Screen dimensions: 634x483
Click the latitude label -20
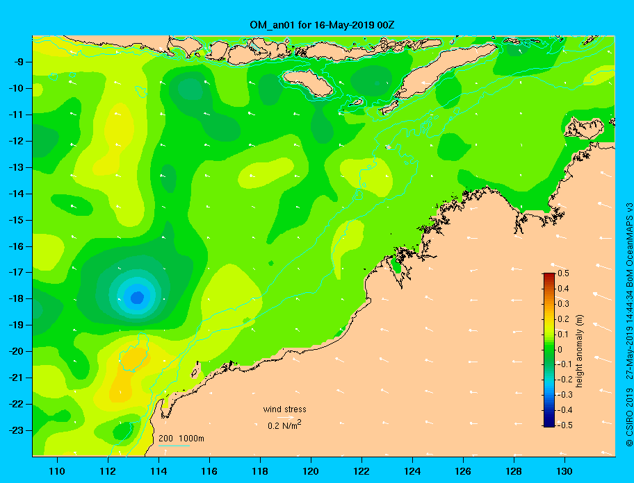click(16, 351)
